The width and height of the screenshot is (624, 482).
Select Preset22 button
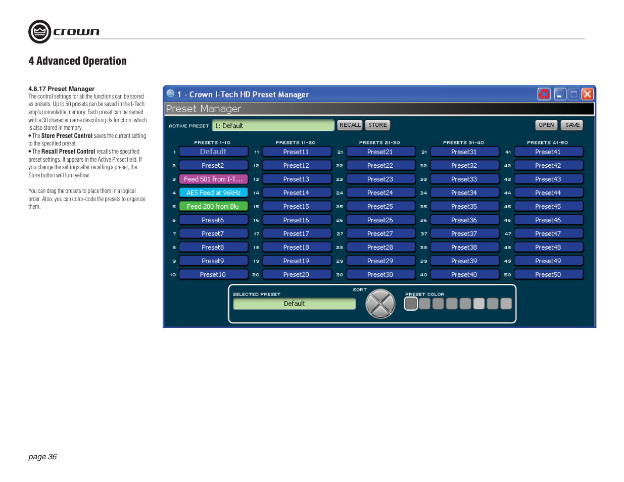(x=380, y=165)
